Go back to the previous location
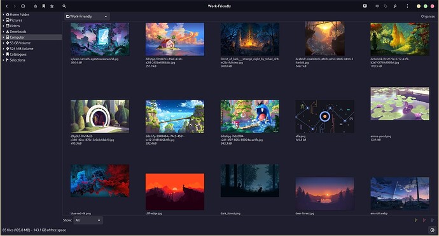This screenshot has width=439, height=236. coord(7,6)
